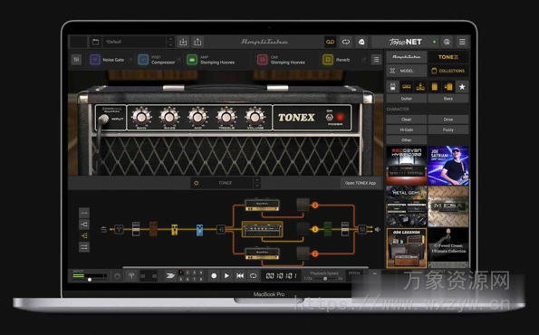Switch to the AmpliTube browser tab
Image resolution: width=539 pixels, height=335 pixels.
407,57
